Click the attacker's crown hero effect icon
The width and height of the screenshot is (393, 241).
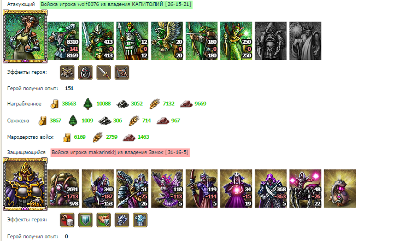click(67, 72)
